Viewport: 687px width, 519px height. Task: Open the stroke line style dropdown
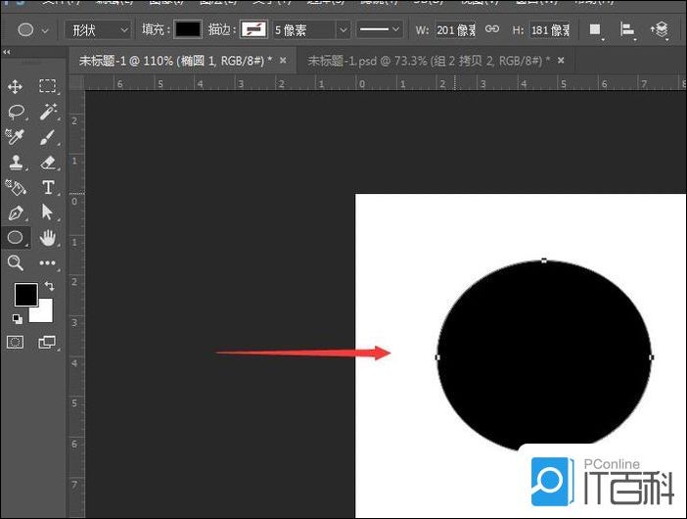click(x=380, y=30)
